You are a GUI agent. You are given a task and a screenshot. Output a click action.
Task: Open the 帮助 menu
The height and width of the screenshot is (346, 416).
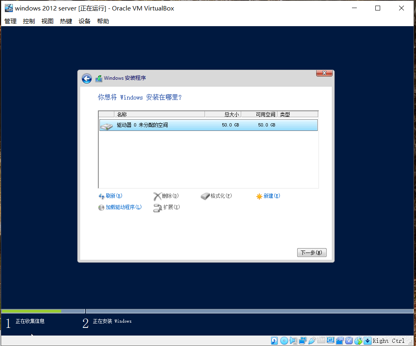point(103,21)
